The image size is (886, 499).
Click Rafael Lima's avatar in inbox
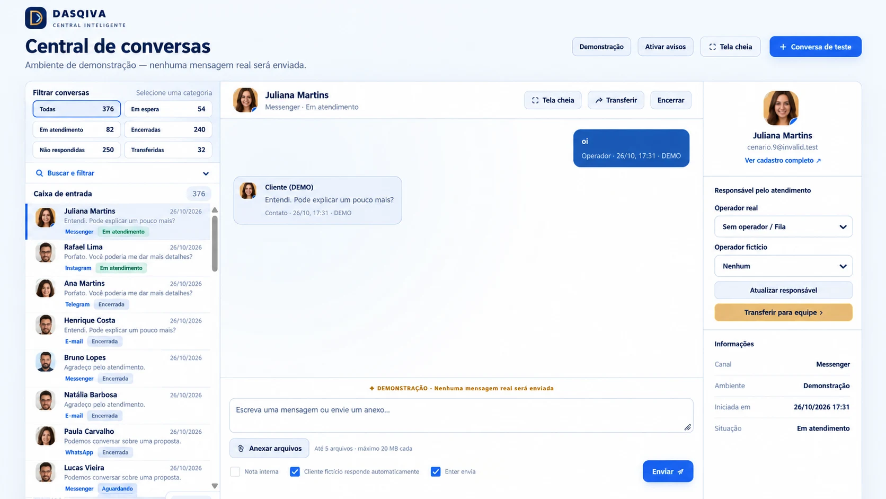pos(46,253)
